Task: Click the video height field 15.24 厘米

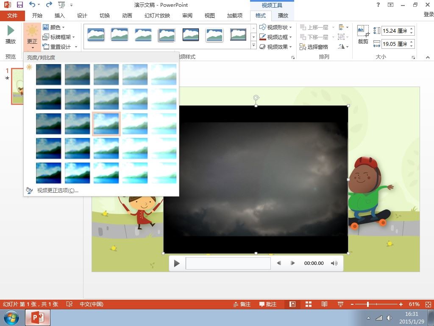Action: point(395,31)
